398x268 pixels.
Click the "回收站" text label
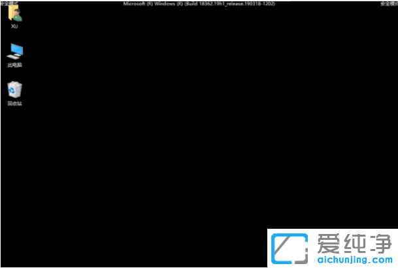14,103
